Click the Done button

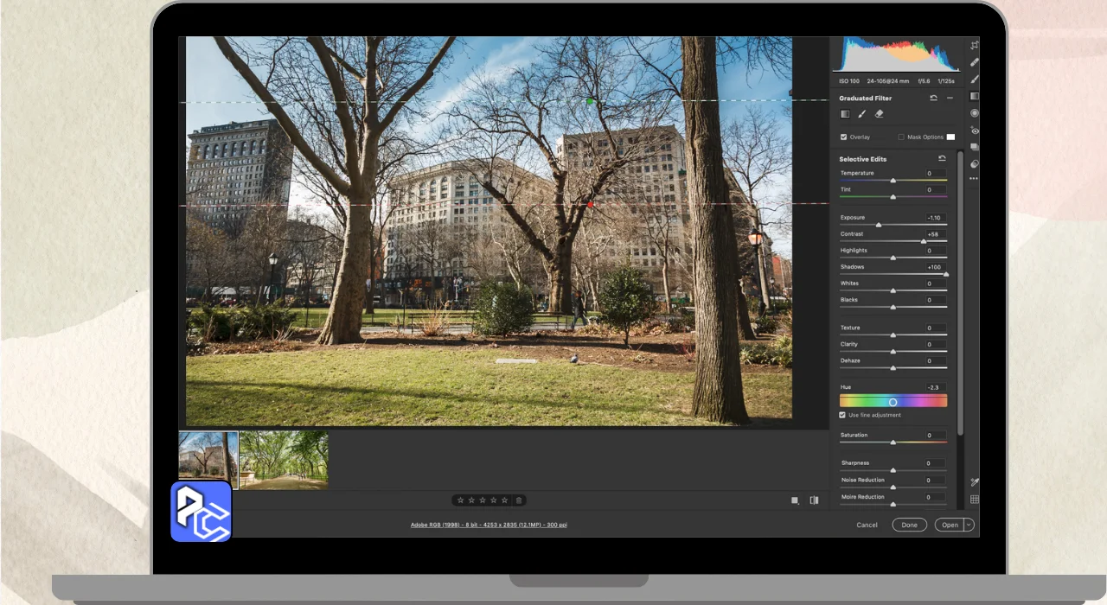pyautogui.click(x=909, y=525)
